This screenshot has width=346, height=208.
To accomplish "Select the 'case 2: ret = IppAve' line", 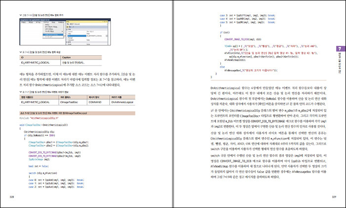I will tap(56, 187).
